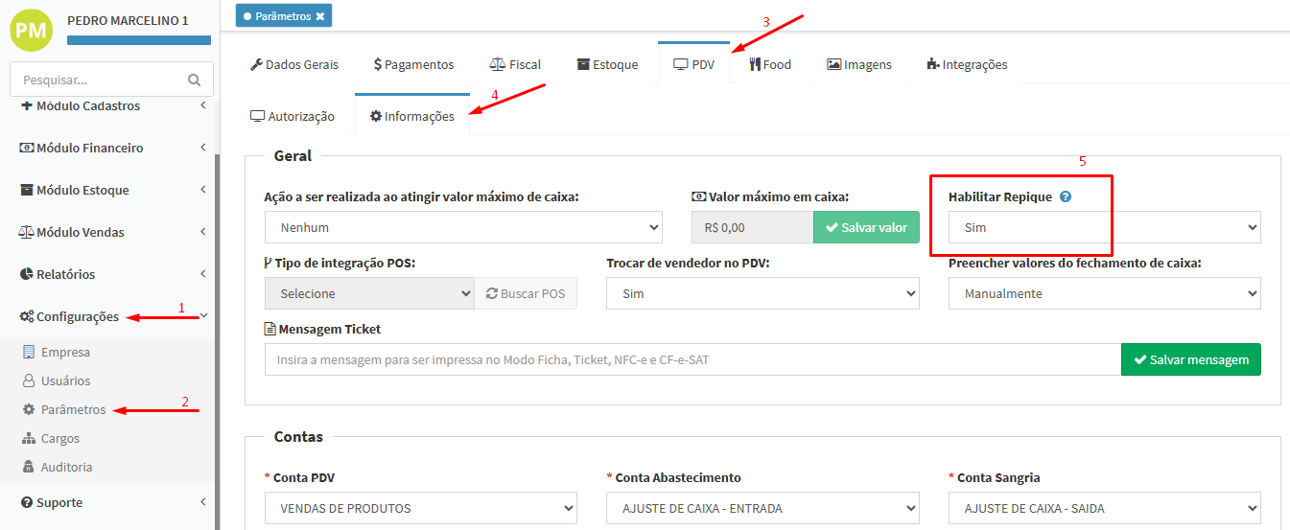The height and width of the screenshot is (530, 1290).
Task: Open the Habilitar Repique dropdown
Action: 1104,227
